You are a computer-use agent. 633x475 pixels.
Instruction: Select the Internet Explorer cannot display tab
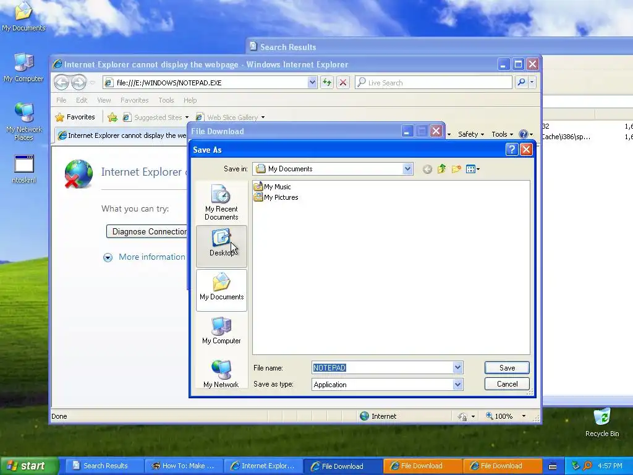(x=121, y=135)
